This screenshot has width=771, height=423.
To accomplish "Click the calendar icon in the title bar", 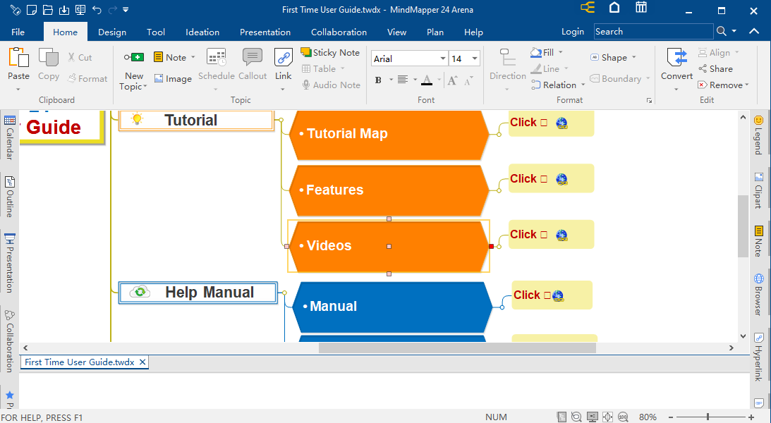I will pos(641,7).
